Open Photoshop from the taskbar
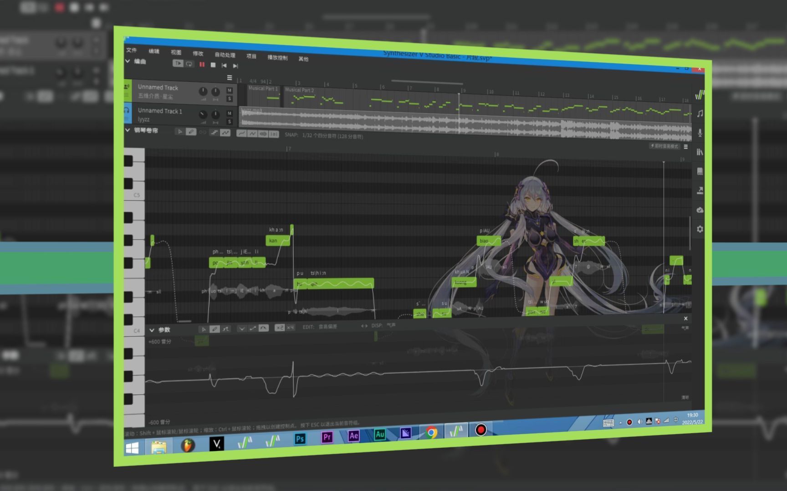The height and width of the screenshot is (491, 787). (300, 439)
